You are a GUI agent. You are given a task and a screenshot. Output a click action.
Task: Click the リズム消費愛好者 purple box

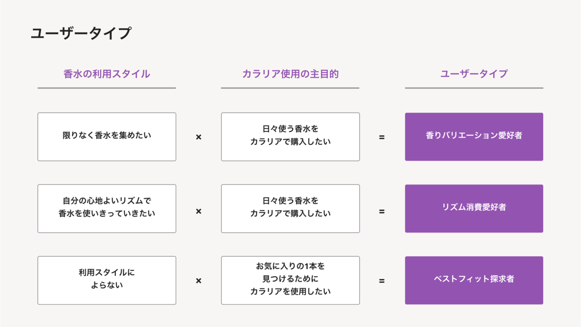[474, 208]
